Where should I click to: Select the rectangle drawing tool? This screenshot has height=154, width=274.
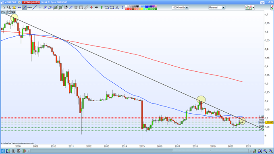[112, 8]
